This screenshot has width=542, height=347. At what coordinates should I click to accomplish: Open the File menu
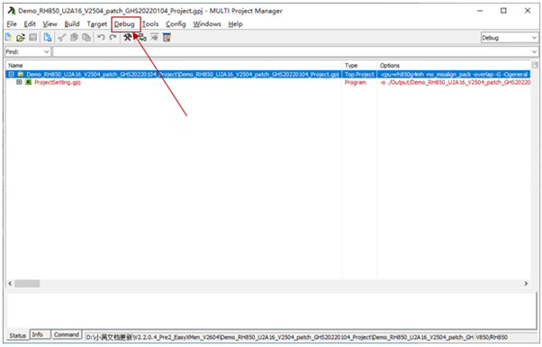pyautogui.click(x=12, y=24)
